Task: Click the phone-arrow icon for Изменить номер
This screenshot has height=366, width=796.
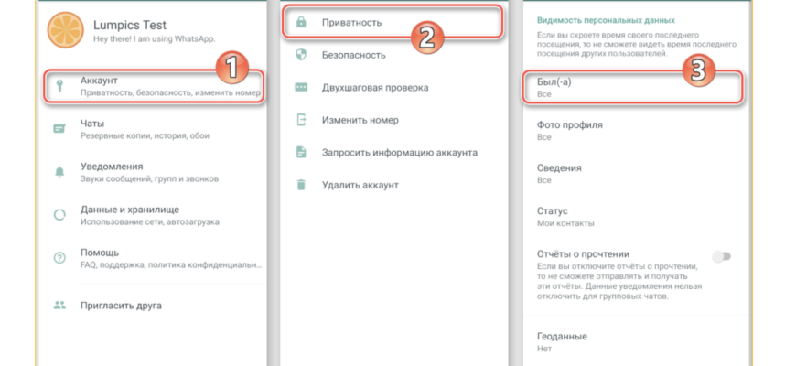Action: pyautogui.click(x=302, y=120)
